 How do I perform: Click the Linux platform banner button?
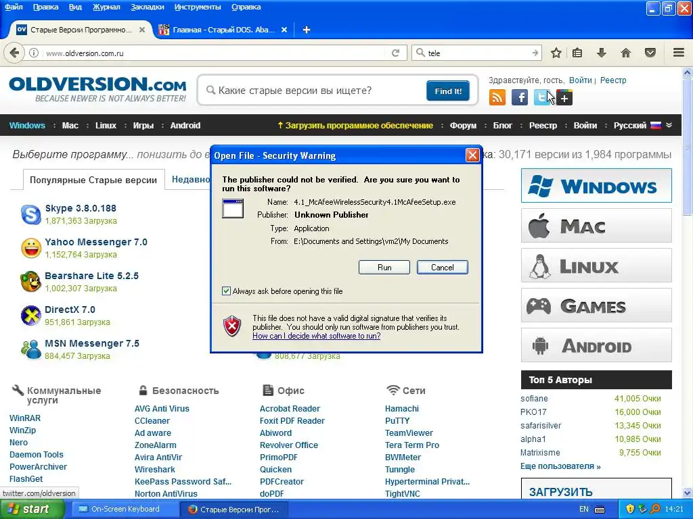[x=596, y=265]
